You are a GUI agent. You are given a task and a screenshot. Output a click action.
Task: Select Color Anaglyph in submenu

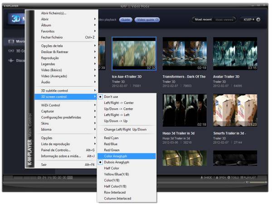pos(127,156)
